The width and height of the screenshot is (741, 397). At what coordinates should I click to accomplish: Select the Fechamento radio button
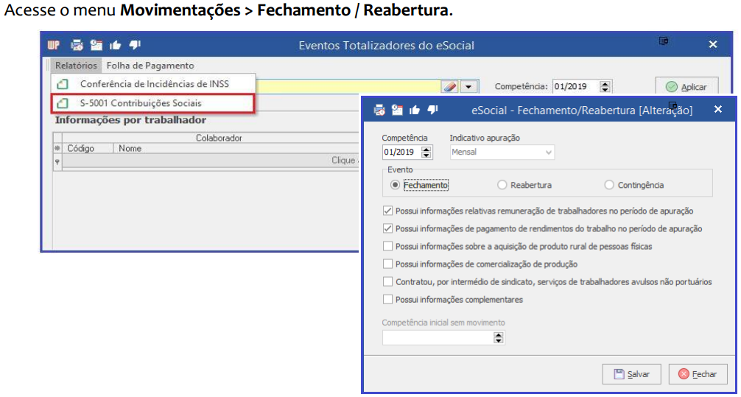[395, 186]
